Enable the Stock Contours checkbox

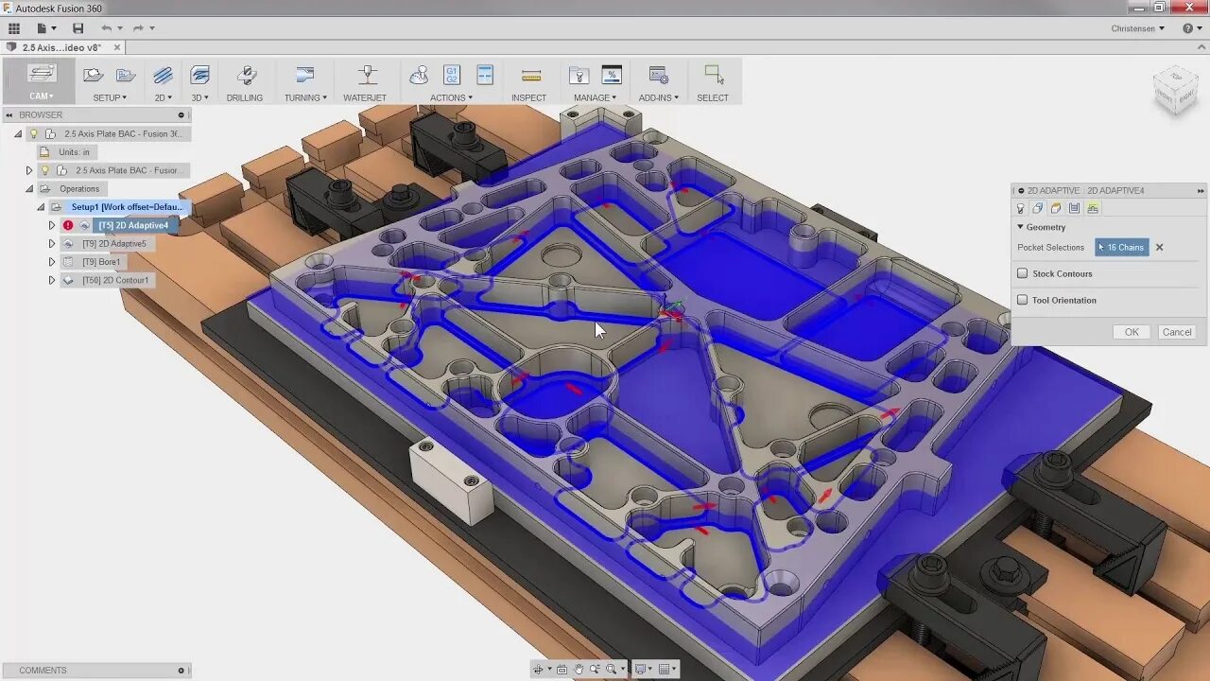click(x=1022, y=273)
